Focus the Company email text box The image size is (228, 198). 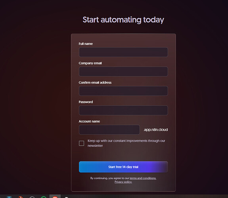coord(123,71)
